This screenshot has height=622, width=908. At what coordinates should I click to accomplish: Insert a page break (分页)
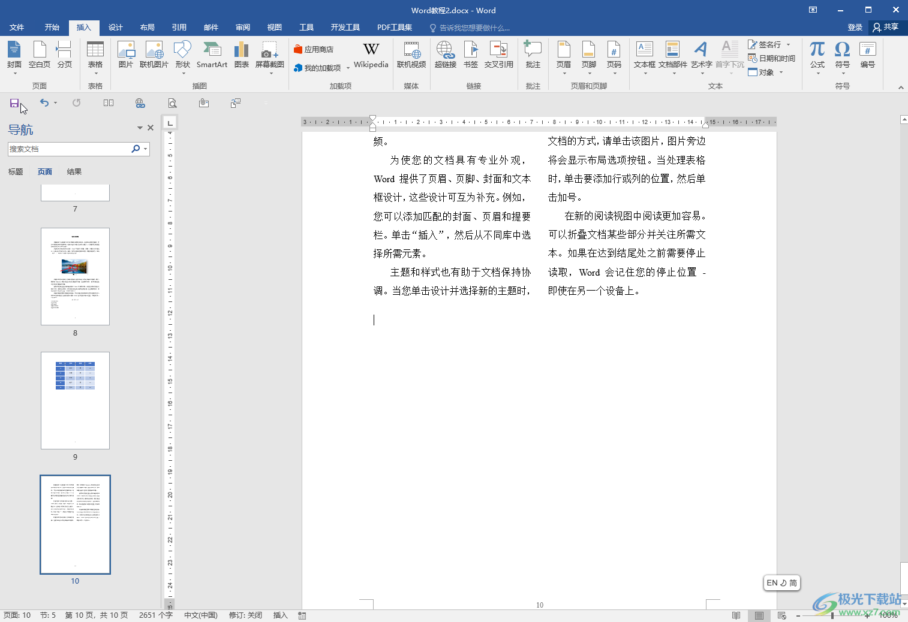tap(64, 55)
